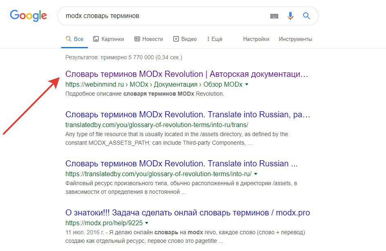This screenshot has height=251, width=386.
Task: Click the Ещё more options tab
Action: point(217,39)
